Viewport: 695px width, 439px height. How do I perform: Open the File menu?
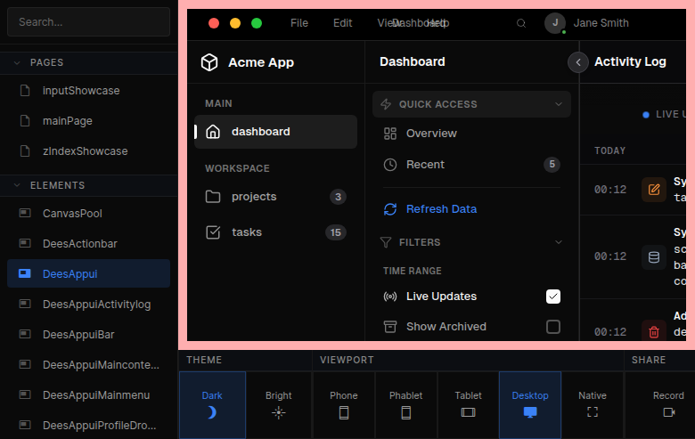(x=299, y=23)
